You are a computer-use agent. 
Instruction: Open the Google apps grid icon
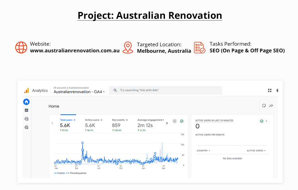[269, 90]
